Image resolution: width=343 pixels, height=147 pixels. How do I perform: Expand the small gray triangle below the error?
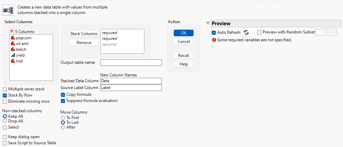pyautogui.click(x=212, y=47)
